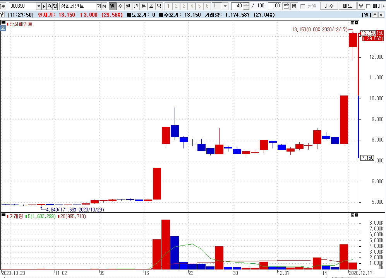Click the 관 (watchlist) button

(x=55, y=6)
